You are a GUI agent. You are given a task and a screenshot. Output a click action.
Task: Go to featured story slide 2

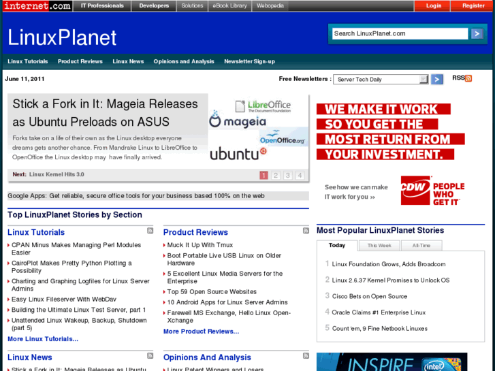pos(276,175)
